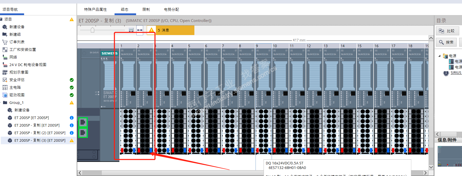Click the 规划示意图 icon
Screen dimensions: 462x176
(5, 72)
